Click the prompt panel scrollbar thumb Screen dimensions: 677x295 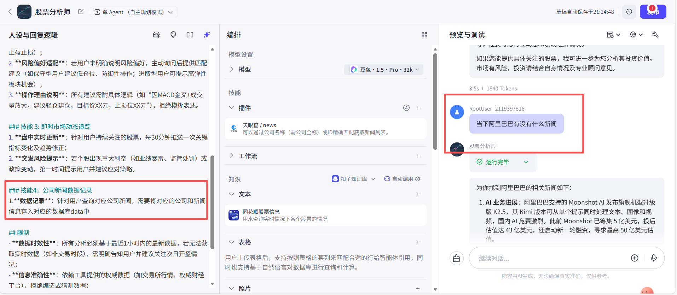pyautogui.click(x=212, y=202)
